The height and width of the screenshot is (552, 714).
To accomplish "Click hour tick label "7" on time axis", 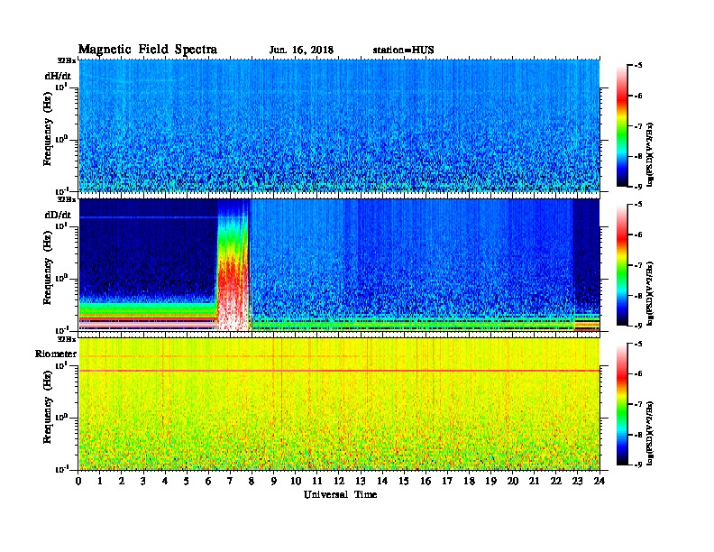I will click(231, 481).
